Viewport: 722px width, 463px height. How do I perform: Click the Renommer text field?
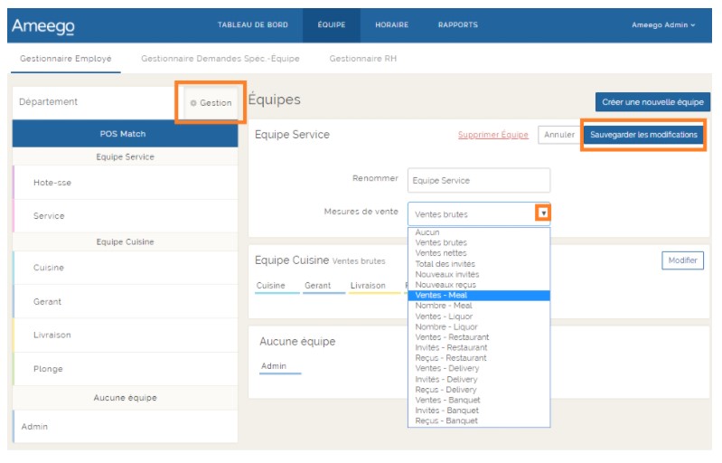(x=478, y=180)
